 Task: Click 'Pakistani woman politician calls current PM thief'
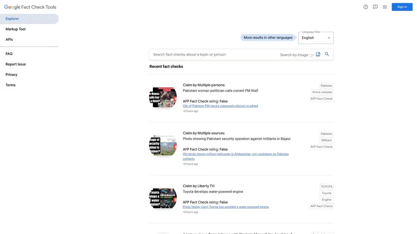pyautogui.click(x=220, y=91)
